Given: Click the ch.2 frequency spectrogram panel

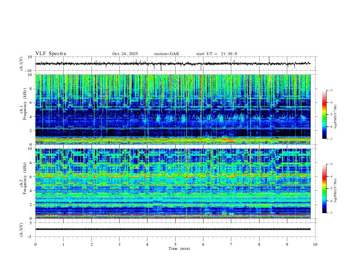Looking at the screenshot, I should 173,184.
